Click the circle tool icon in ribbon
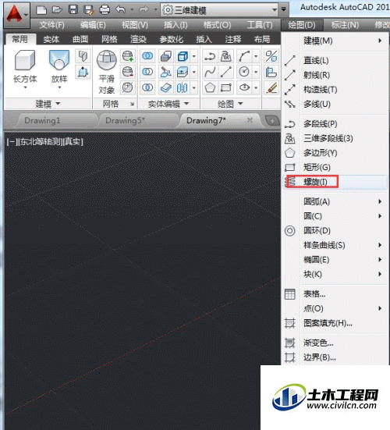The width and height of the screenshot is (390, 430). pos(243,72)
